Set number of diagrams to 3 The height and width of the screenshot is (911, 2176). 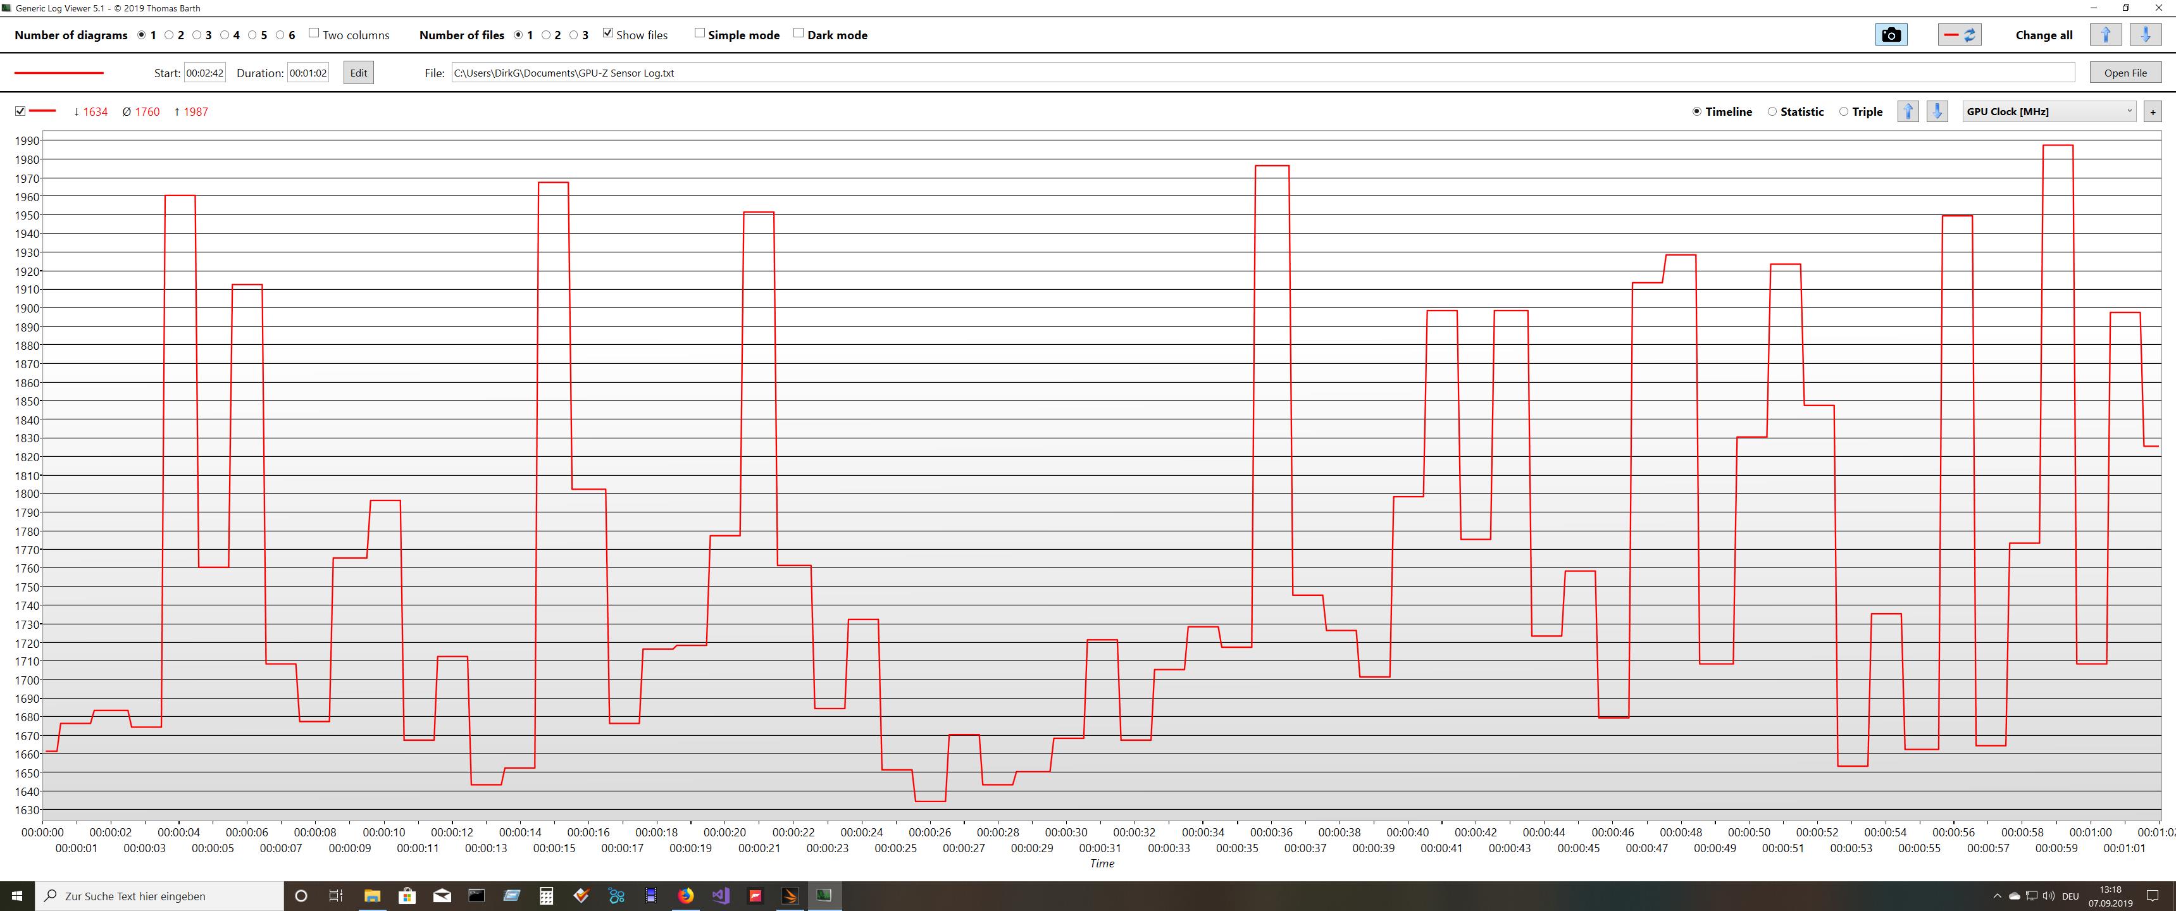(x=197, y=35)
